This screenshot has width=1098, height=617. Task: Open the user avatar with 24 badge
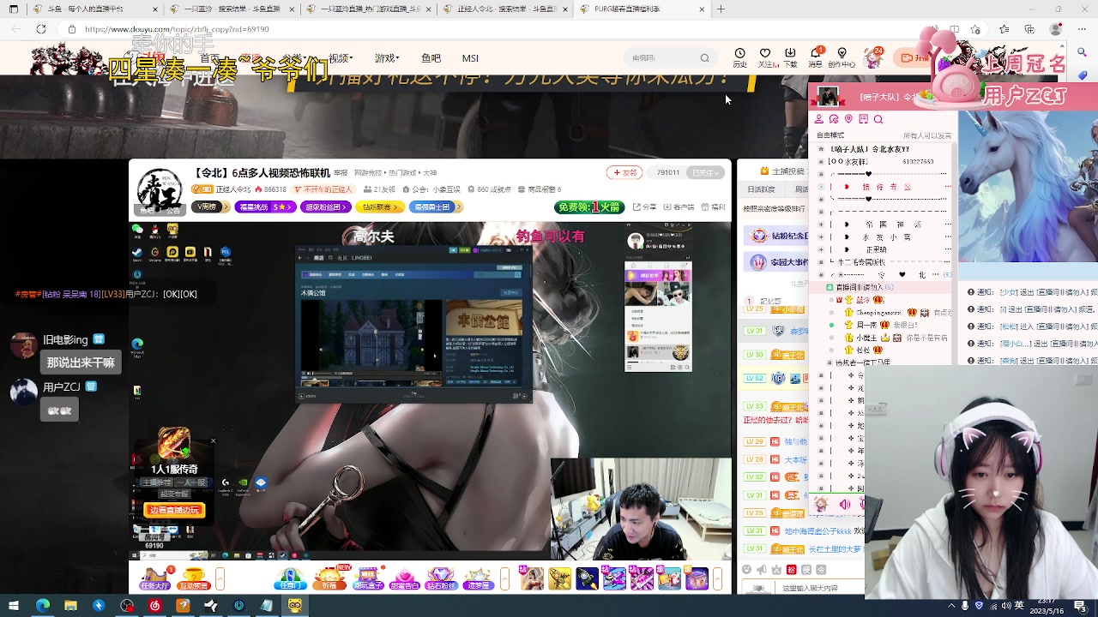pyautogui.click(x=872, y=57)
